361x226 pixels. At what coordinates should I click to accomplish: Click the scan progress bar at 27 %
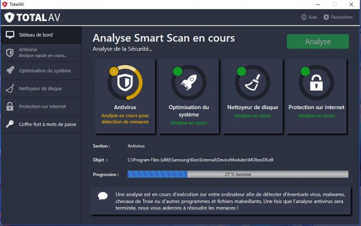[238, 175]
